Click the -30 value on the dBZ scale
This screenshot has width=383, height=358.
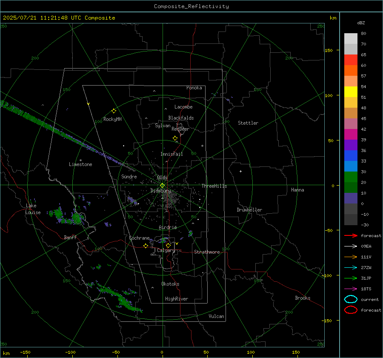(x=365, y=225)
